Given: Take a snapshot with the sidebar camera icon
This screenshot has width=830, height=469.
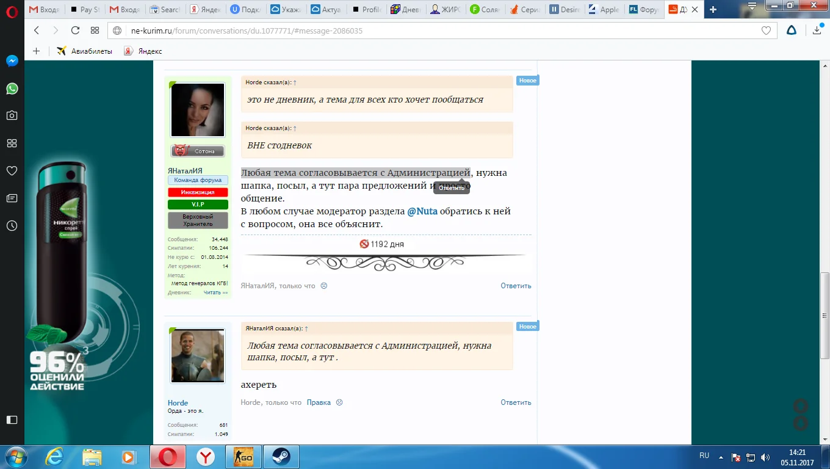Looking at the screenshot, I should [12, 115].
